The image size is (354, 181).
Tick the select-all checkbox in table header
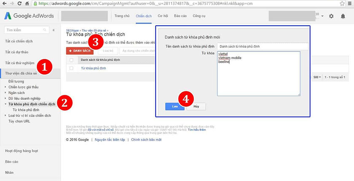click(x=71, y=60)
